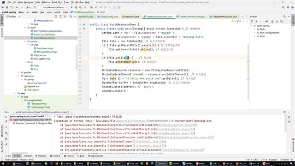Expand Run Configurations in Gradle panel

pos(254,33)
